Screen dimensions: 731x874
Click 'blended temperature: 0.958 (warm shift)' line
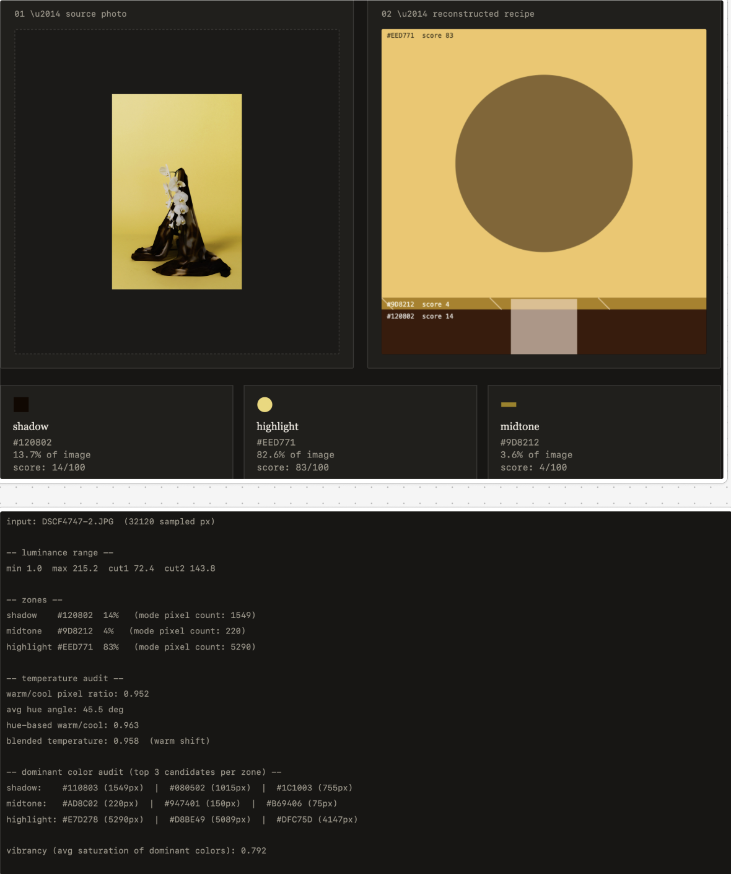pyautogui.click(x=108, y=741)
